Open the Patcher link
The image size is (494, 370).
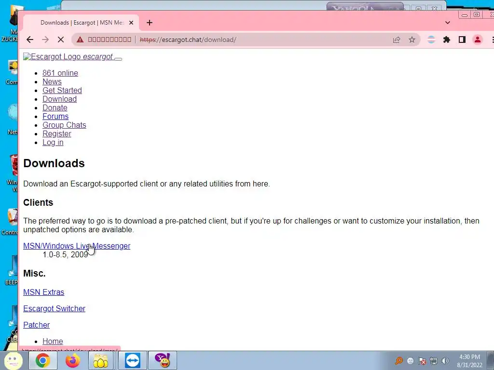[36, 325]
